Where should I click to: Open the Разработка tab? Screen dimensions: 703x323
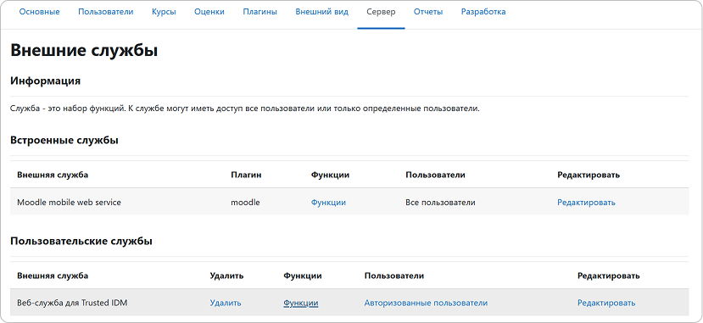coord(483,12)
